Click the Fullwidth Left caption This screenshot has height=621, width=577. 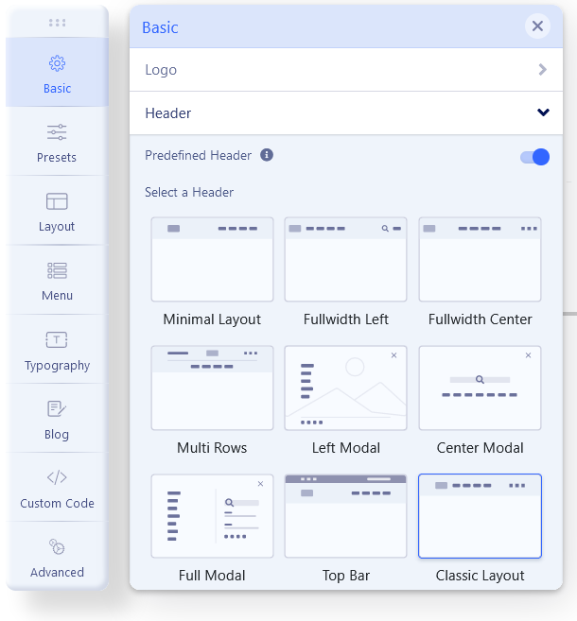click(x=345, y=319)
